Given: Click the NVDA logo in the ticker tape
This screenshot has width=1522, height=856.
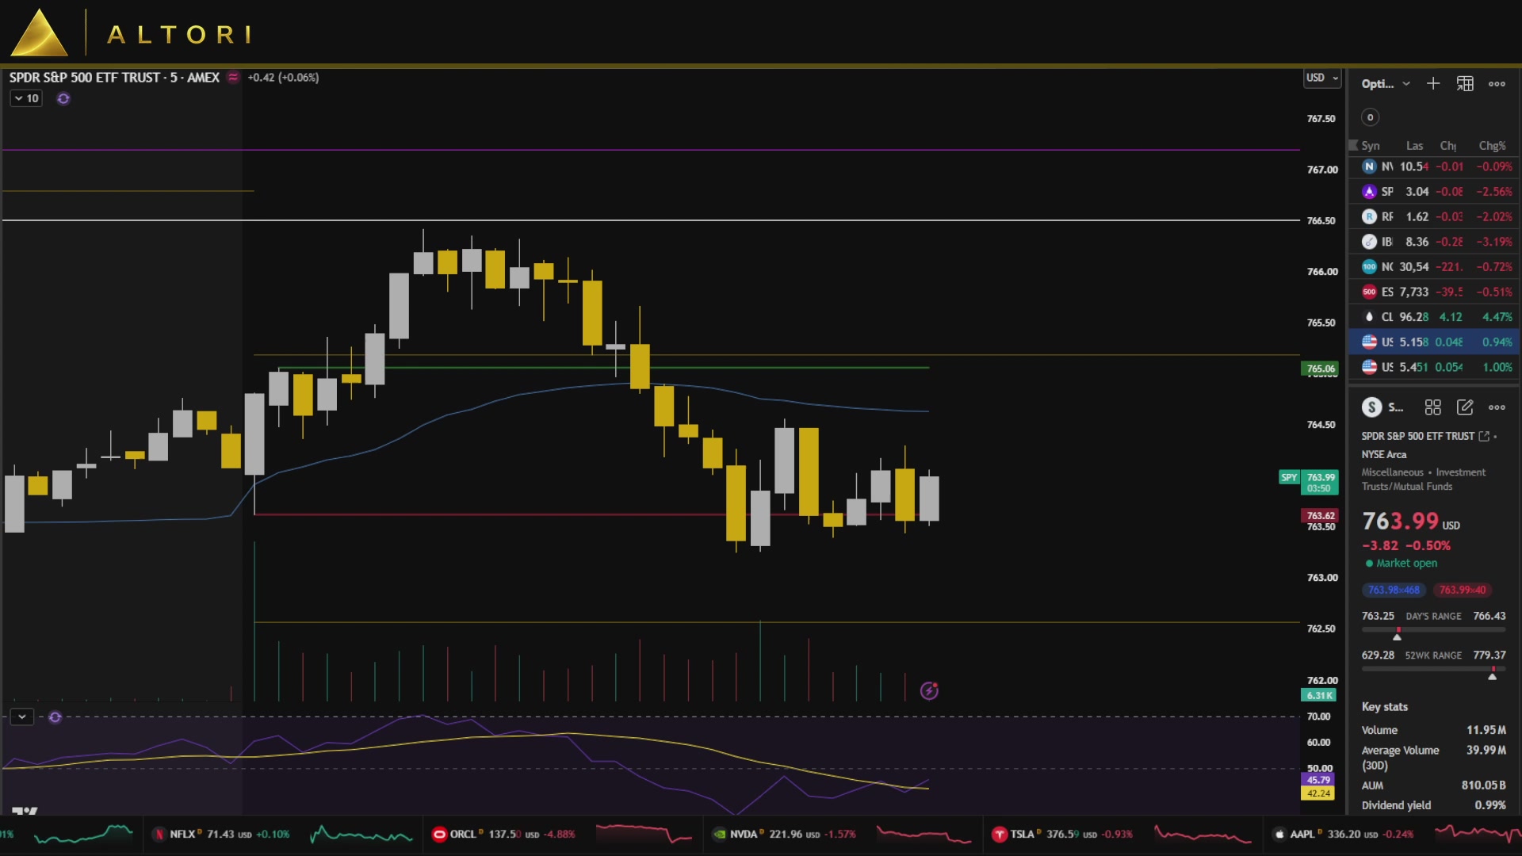Looking at the screenshot, I should coord(719,834).
